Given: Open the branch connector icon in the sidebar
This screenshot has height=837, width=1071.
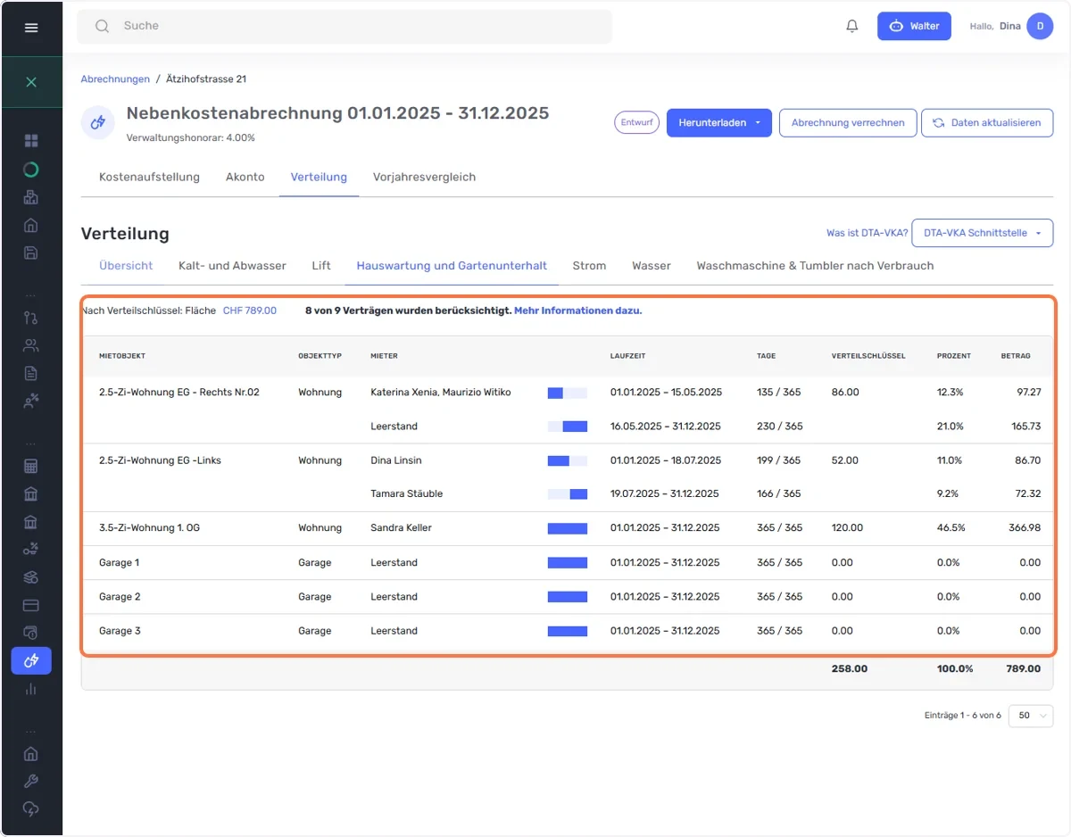Looking at the screenshot, I should tap(31, 317).
